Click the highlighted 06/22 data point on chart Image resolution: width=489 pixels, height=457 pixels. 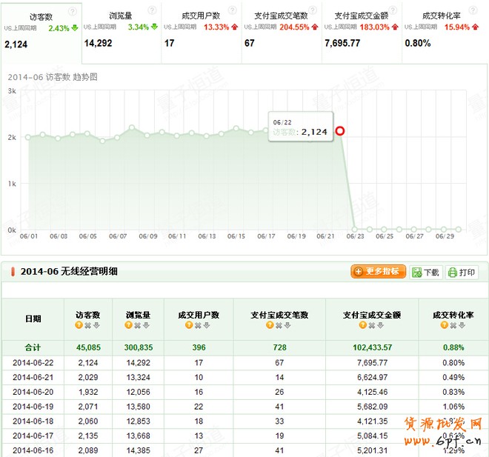tap(340, 132)
